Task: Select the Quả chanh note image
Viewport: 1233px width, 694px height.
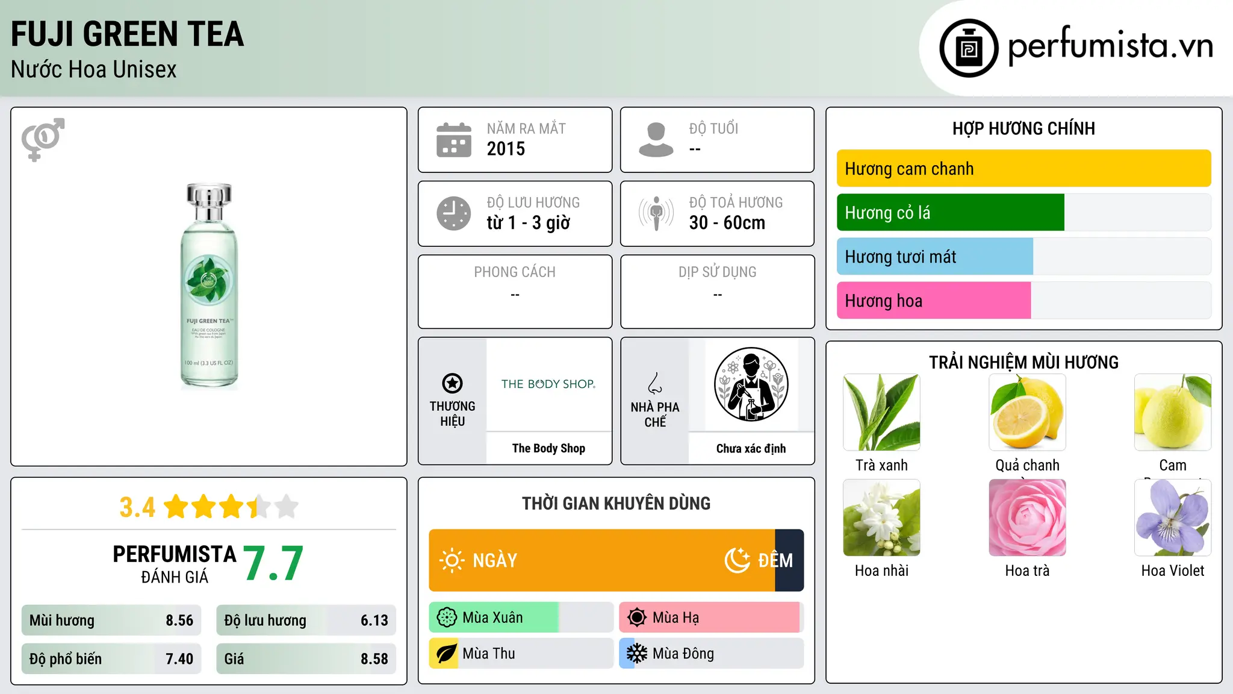Action: click(1027, 412)
